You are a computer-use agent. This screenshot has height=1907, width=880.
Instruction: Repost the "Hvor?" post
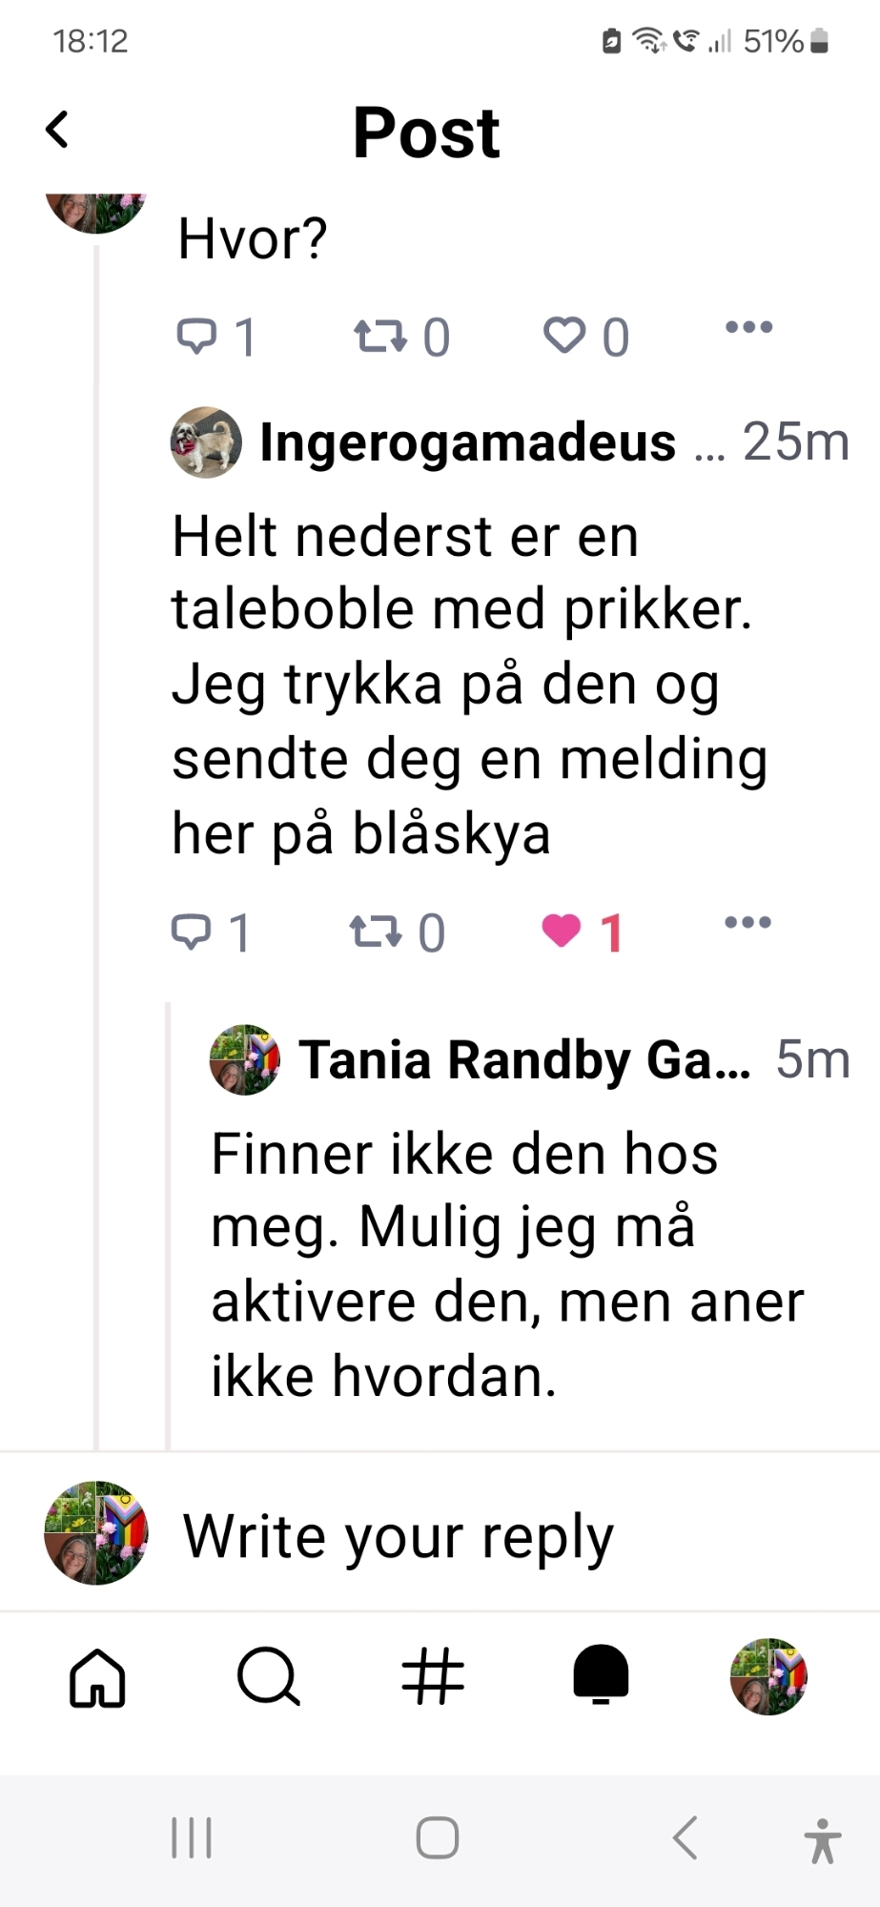(x=380, y=336)
